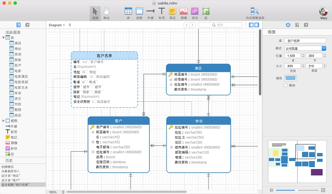Collapse the 表 tree node
The width and height of the screenshot is (332, 194).
point(3,38)
